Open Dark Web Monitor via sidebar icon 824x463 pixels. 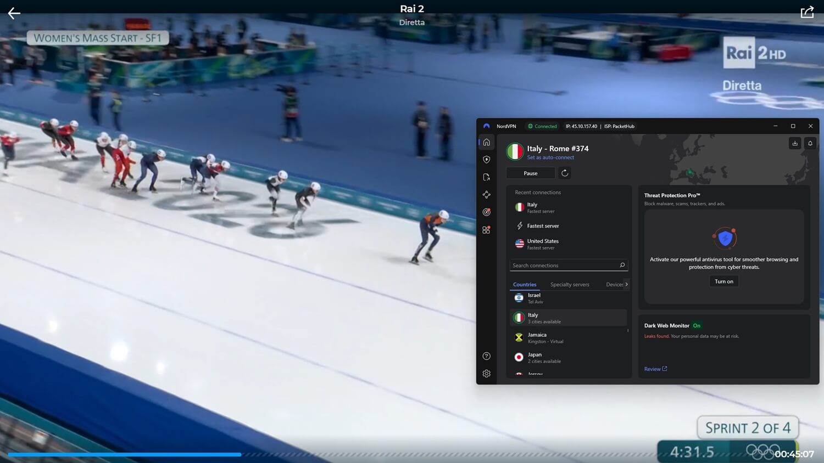[486, 212]
